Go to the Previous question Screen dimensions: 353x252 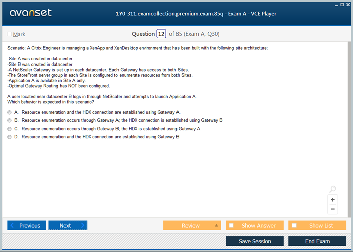pos(27,225)
